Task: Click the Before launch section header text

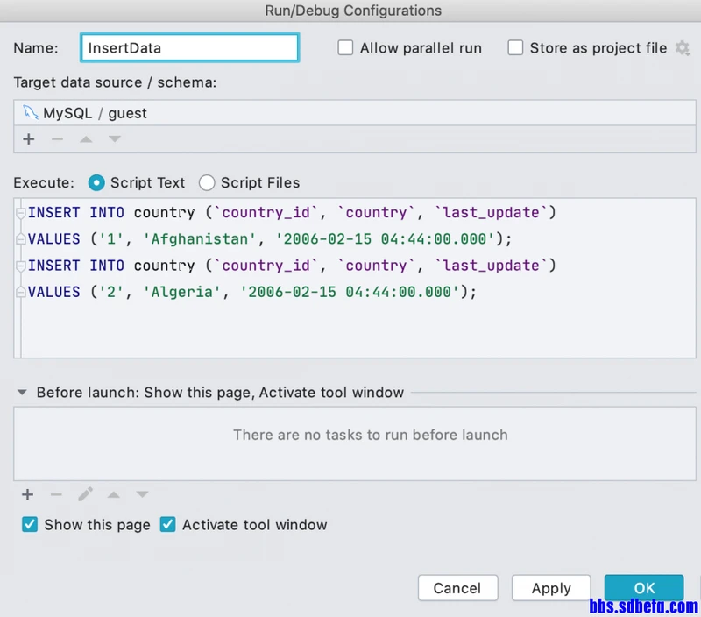Action: pos(220,393)
